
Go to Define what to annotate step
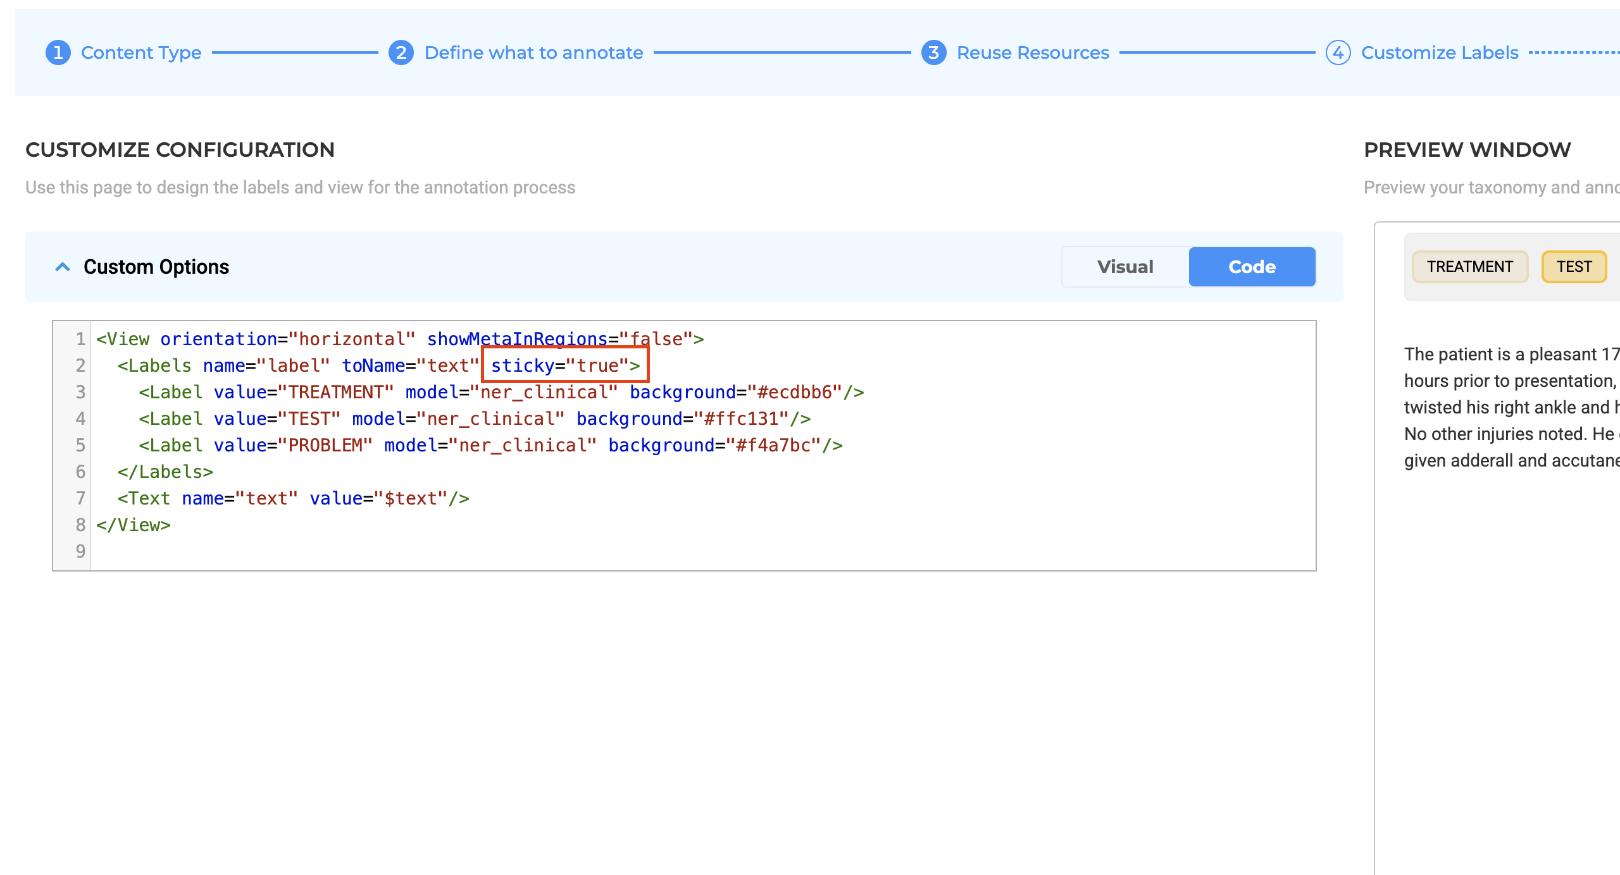tap(533, 52)
